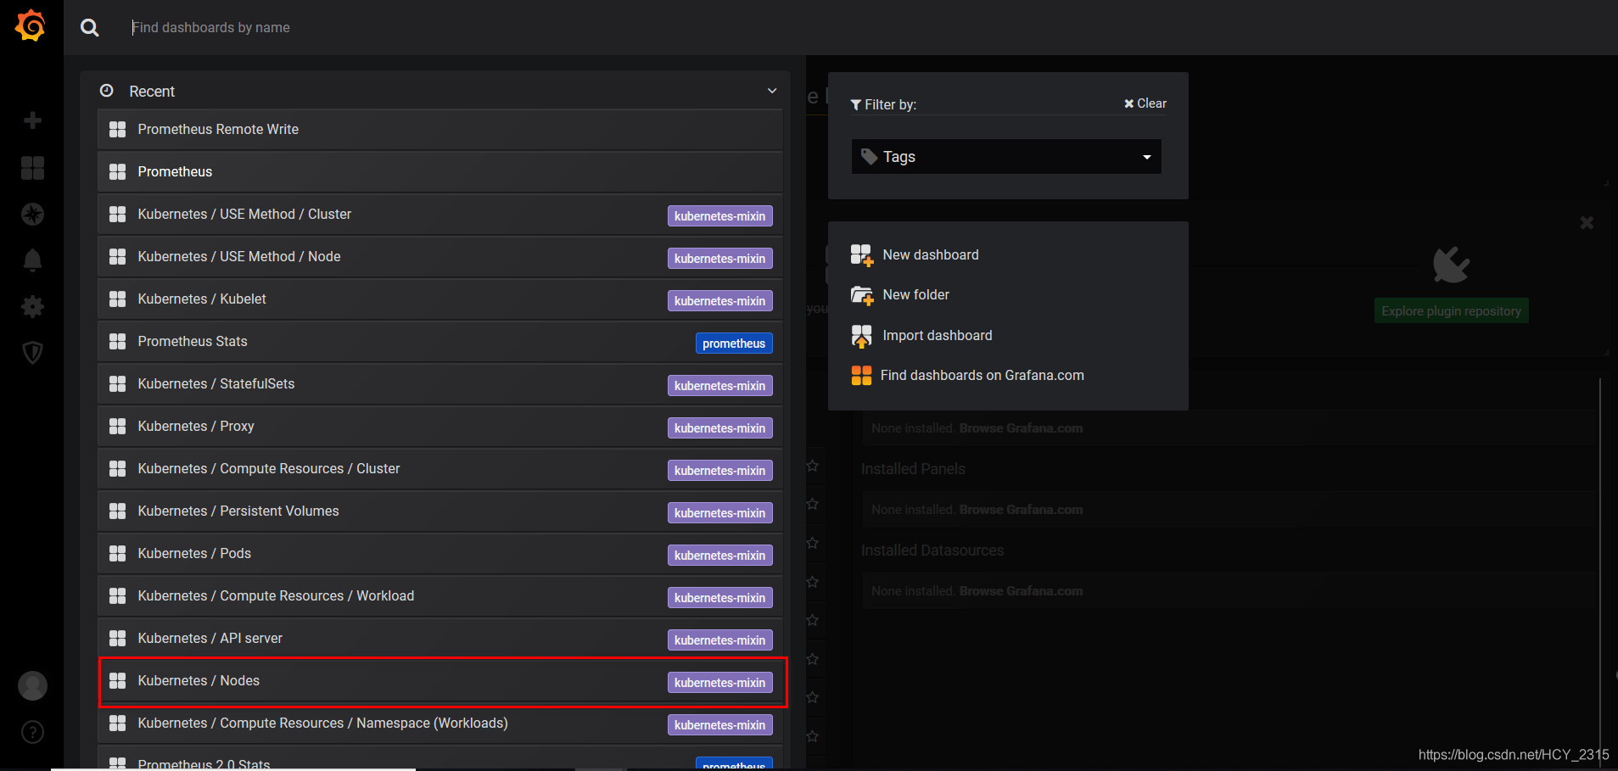Click kubernetes-mixin tag on StatefulSets row
Screen dimensions: 1618x771
click(719, 386)
